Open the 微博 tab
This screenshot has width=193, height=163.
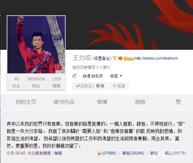[102, 102]
